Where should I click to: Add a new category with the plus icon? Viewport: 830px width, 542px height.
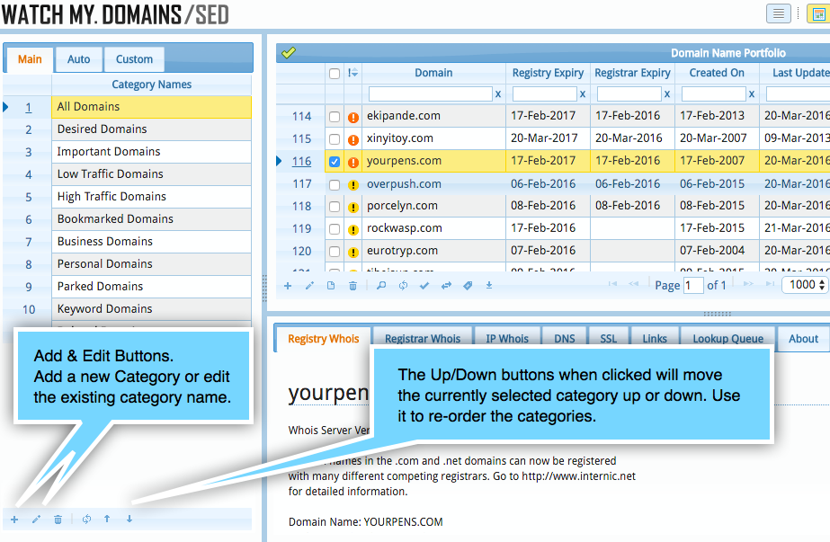(14, 520)
